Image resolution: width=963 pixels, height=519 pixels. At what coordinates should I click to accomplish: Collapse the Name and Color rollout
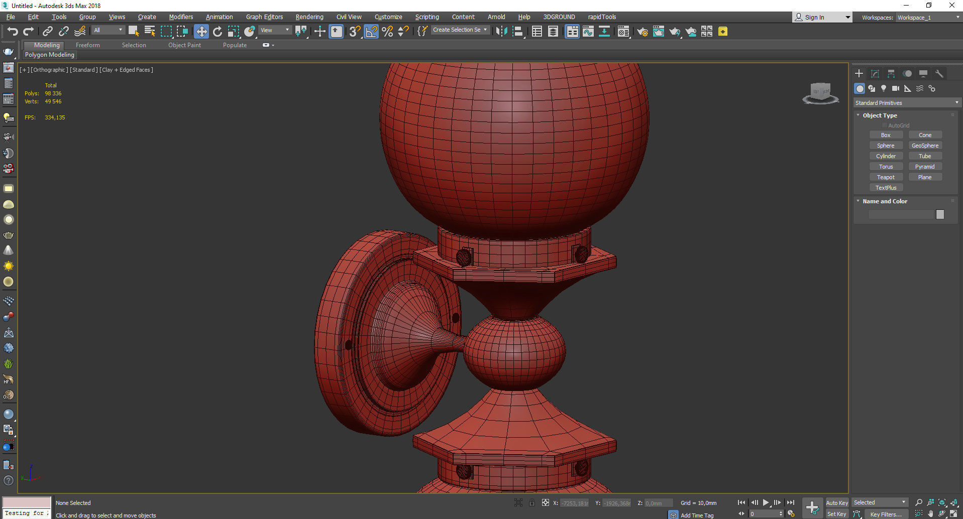coord(858,201)
